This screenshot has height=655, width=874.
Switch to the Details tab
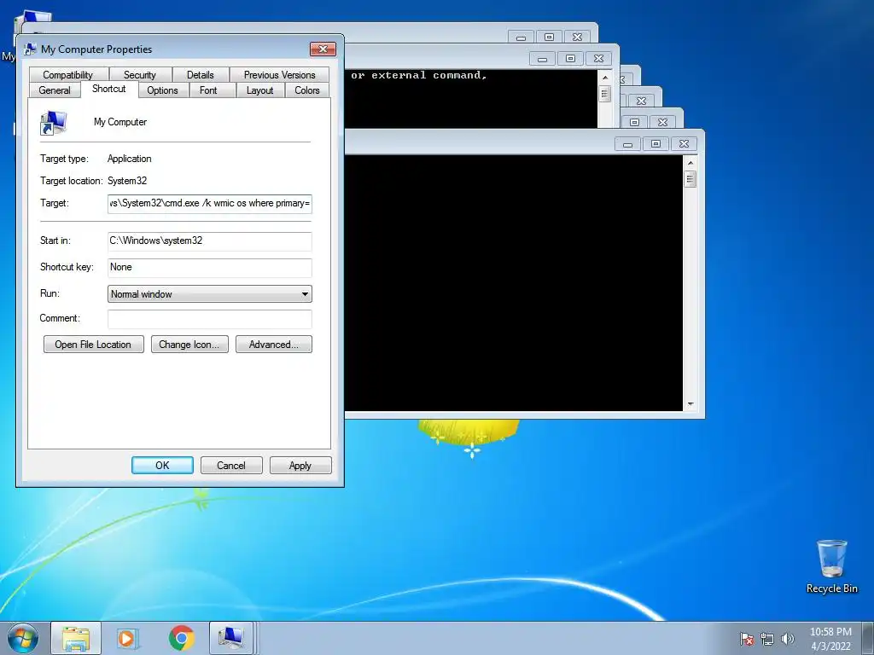(200, 75)
